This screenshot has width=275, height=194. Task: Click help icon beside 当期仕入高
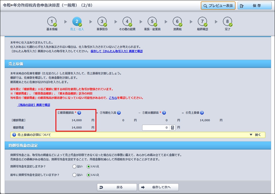click(x=119, y=113)
